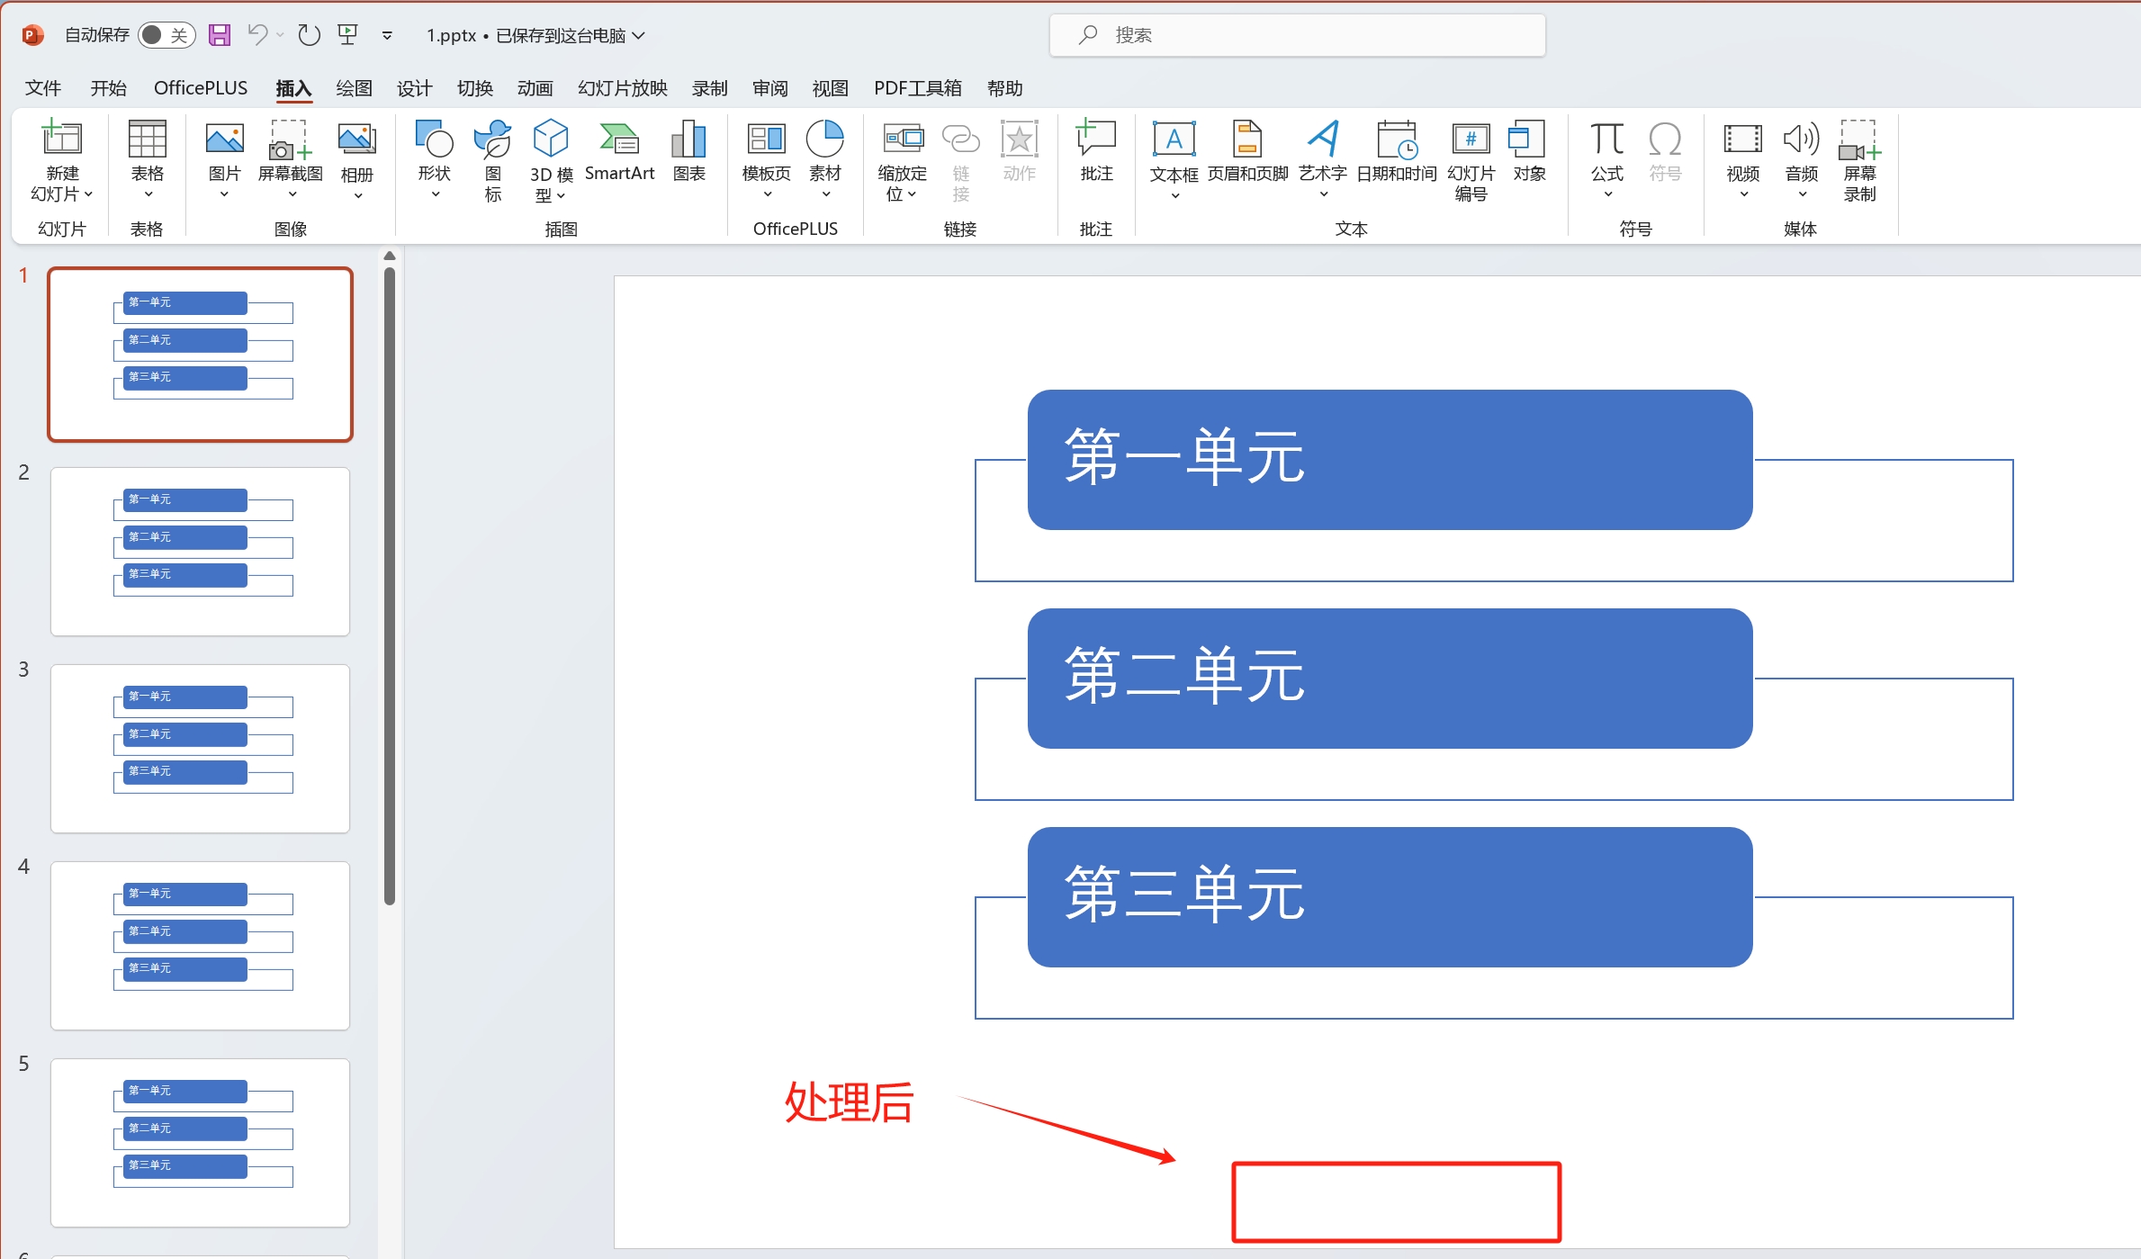The height and width of the screenshot is (1259, 2141).
Task: Click slide thumbnail panel vertical scrollbar
Action: [390, 585]
